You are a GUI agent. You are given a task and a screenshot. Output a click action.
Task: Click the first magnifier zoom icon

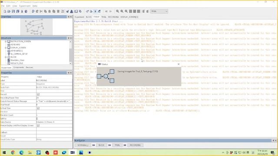pyautogui.click(x=117, y=11)
